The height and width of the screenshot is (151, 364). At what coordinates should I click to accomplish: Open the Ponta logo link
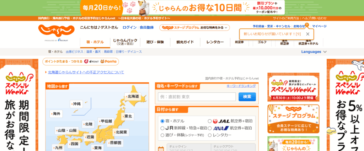[108, 61]
